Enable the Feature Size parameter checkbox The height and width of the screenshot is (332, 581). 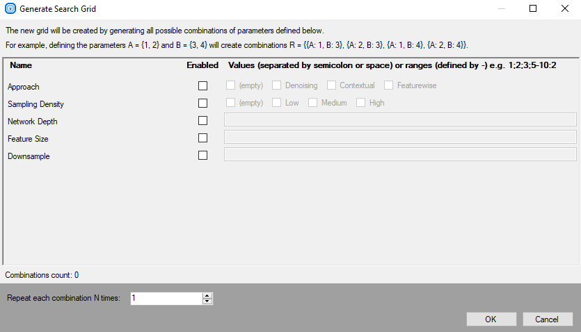(x=202, y=138)
